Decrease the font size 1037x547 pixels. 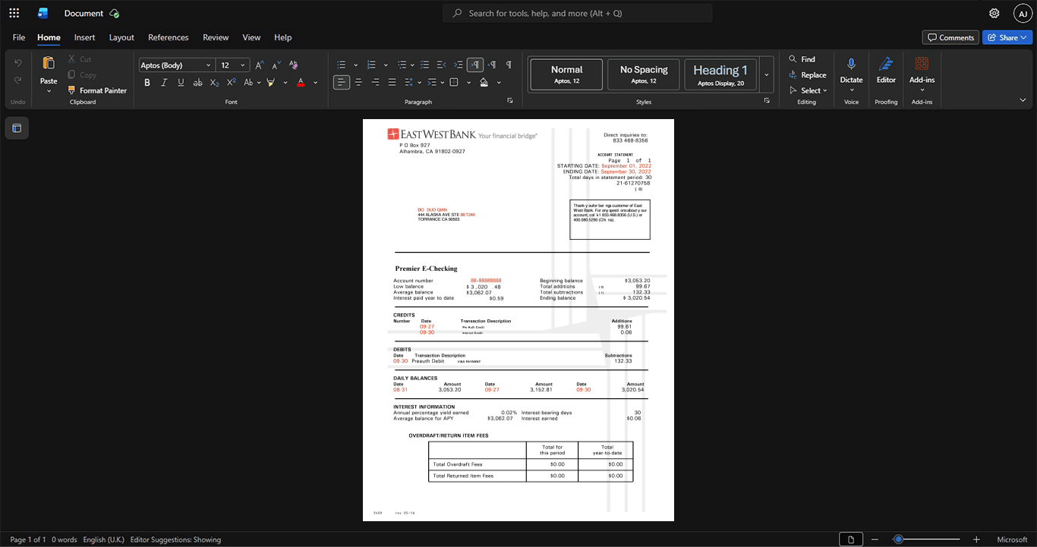(276, 65)
